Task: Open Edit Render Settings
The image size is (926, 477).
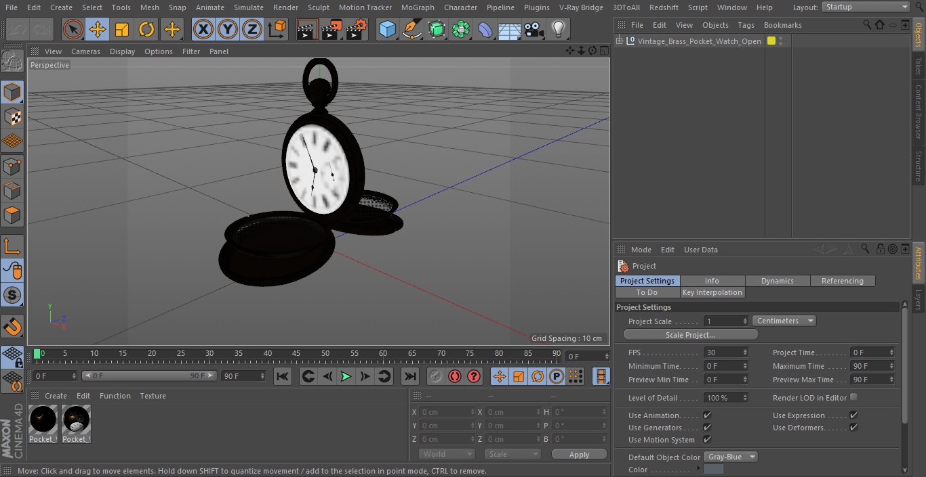Action: 357,29
